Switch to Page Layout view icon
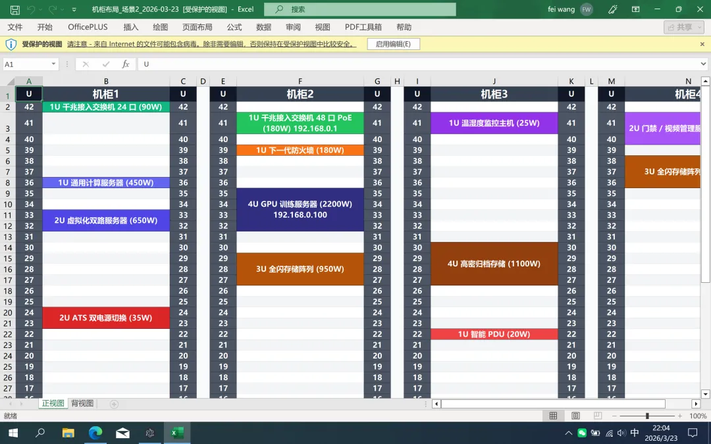The width and height of the screenshot is (711, 444). pos(575,416)
